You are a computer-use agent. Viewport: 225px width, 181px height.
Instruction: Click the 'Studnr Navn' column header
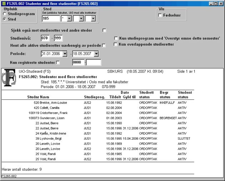pyautogui.click(x=38, y=97)
